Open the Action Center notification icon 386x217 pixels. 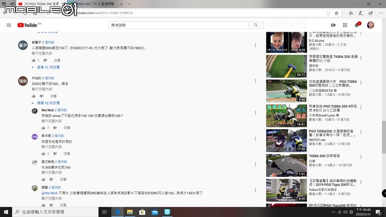378,212
